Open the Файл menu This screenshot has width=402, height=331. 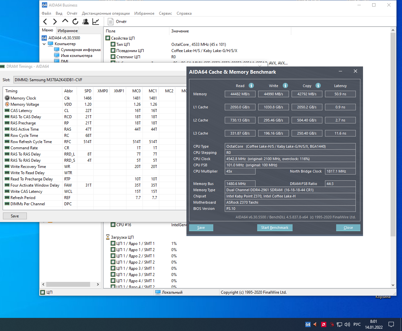46,13
